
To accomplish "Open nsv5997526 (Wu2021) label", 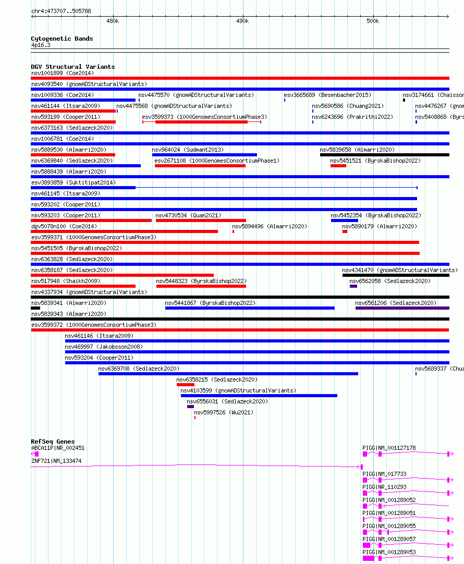I will tap(224, 412).
